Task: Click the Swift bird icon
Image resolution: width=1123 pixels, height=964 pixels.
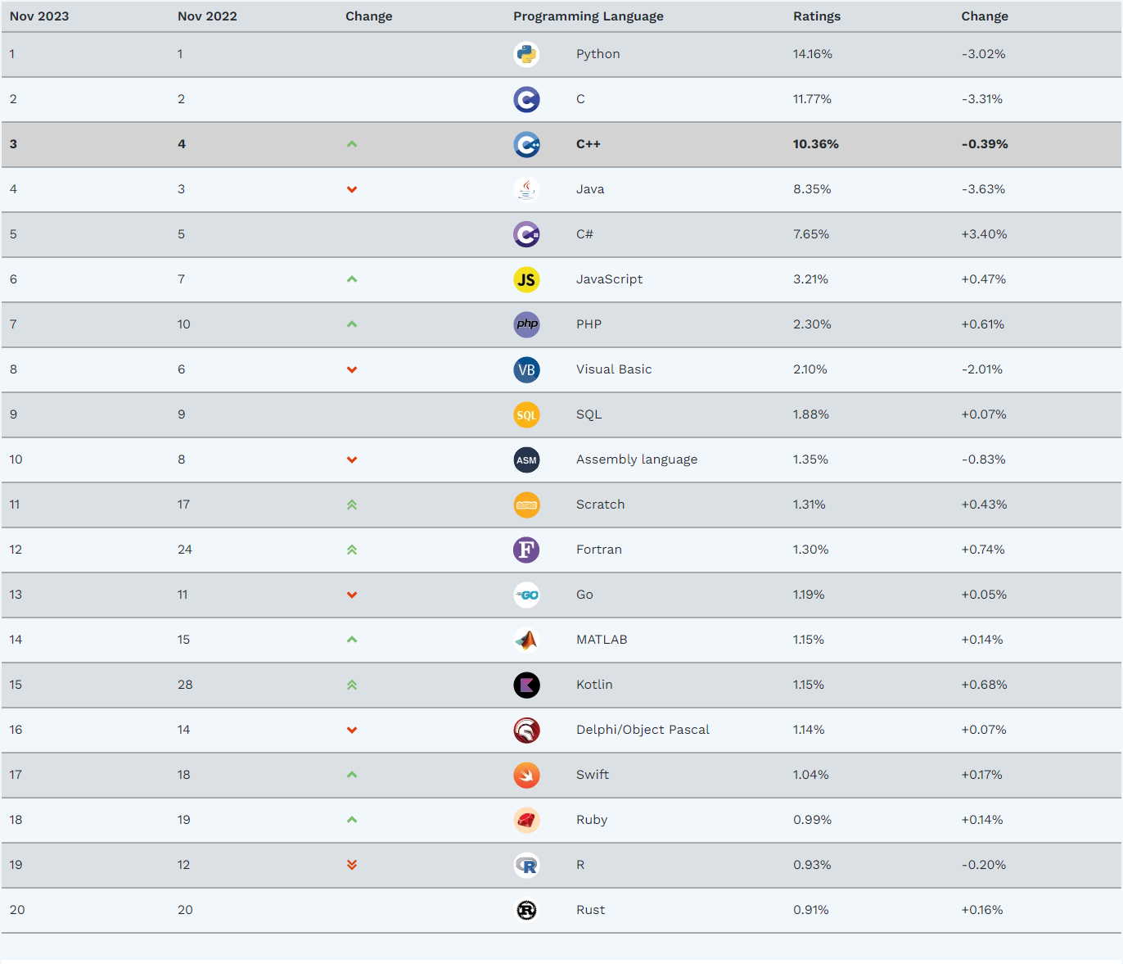Action: (526, 775)
